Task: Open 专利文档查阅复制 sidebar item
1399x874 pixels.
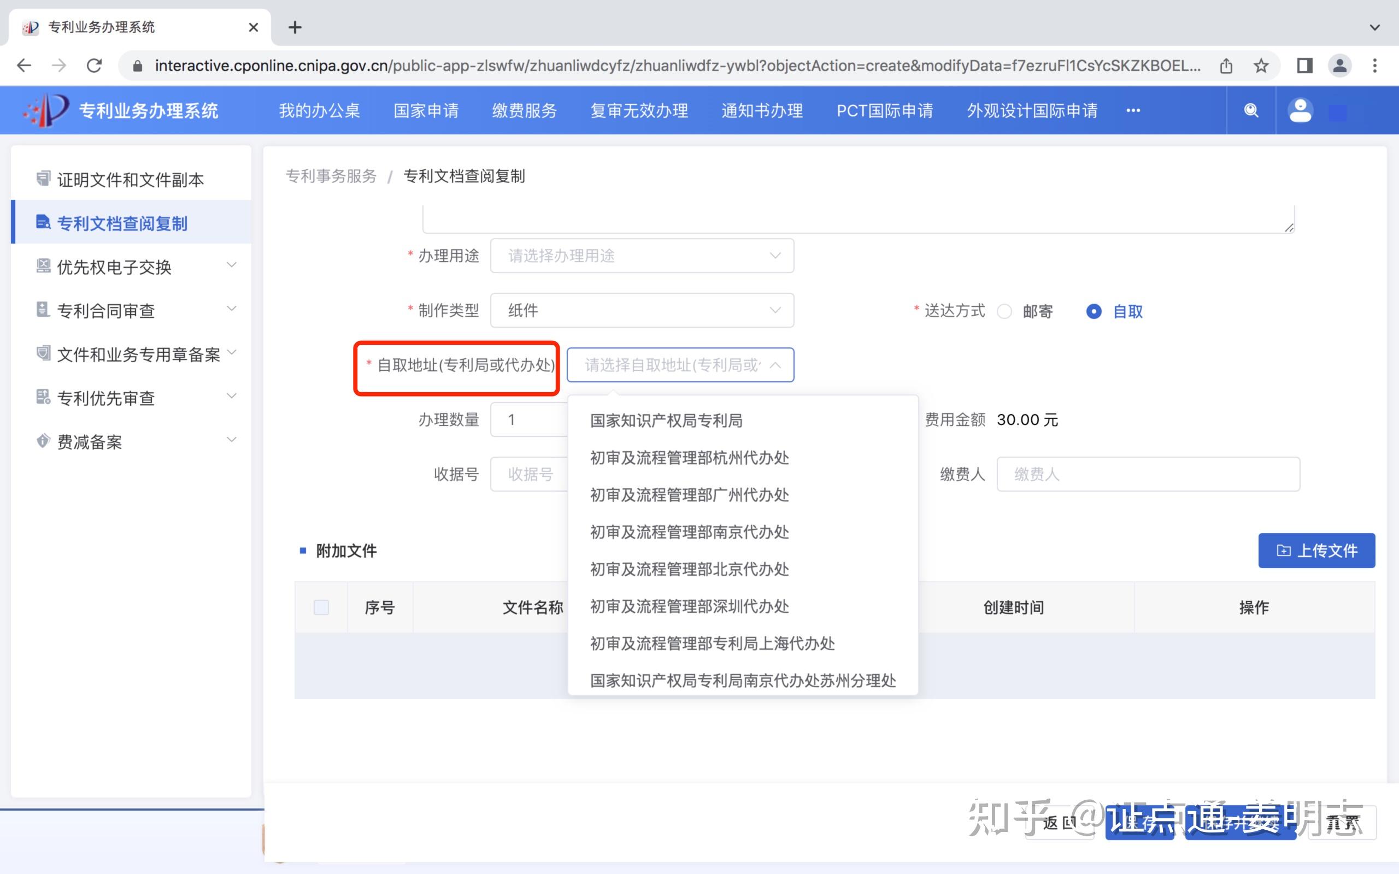Action: pyautogui.click(x=131, y=222)
